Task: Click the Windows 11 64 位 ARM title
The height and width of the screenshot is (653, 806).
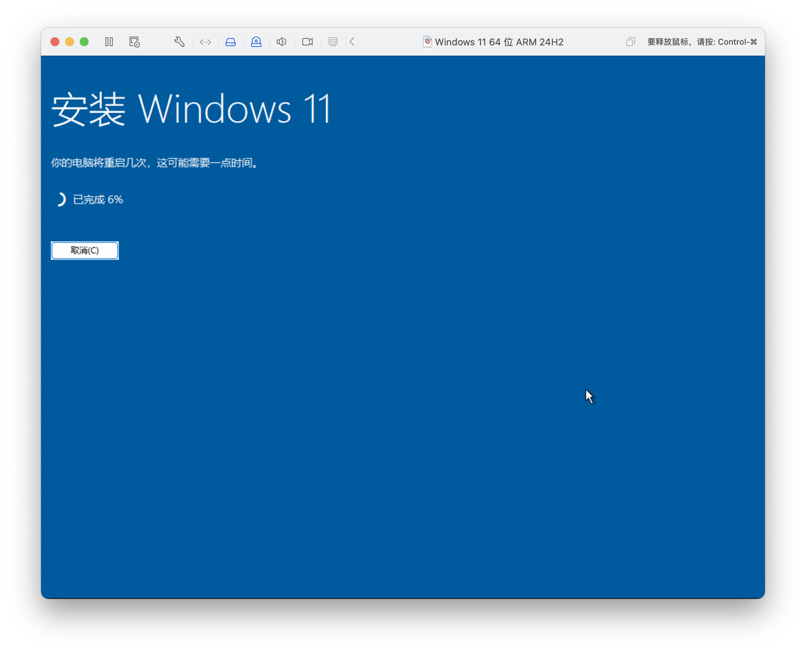Action: click(x=499, y=42)
